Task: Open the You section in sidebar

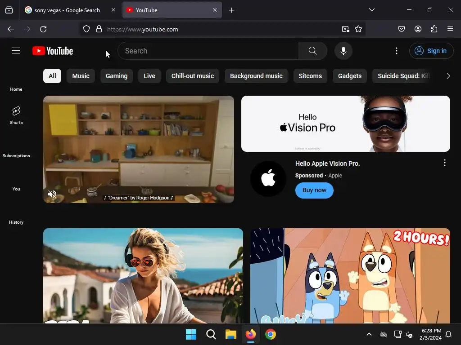Action: coord(16,189)
